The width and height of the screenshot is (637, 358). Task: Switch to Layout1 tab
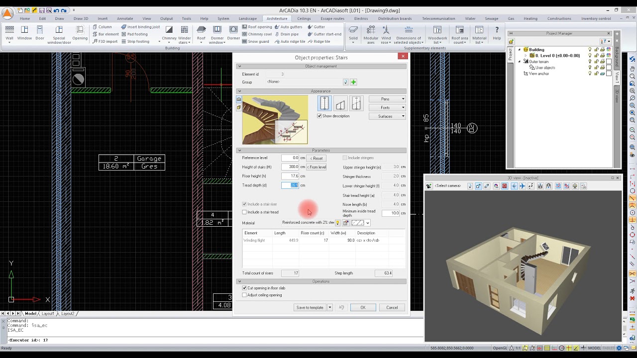pos(48,314)
